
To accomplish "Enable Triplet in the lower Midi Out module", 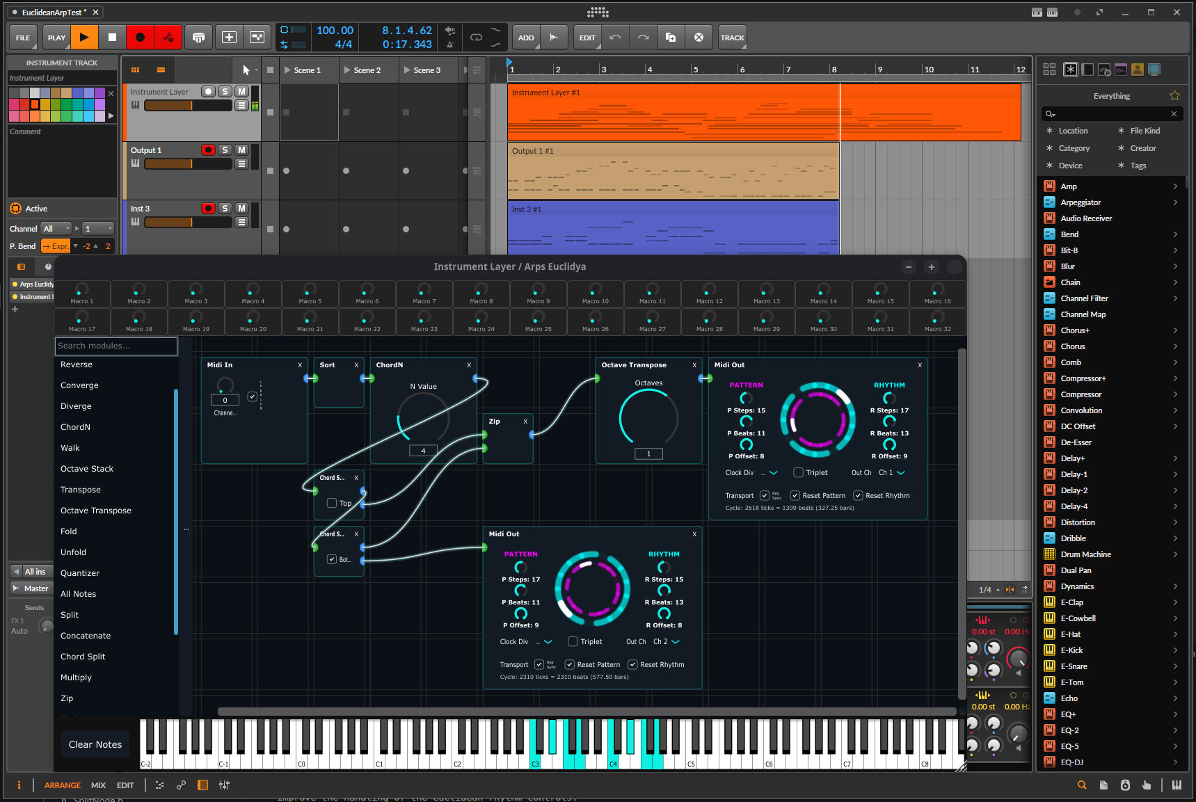I will (573, 641).
